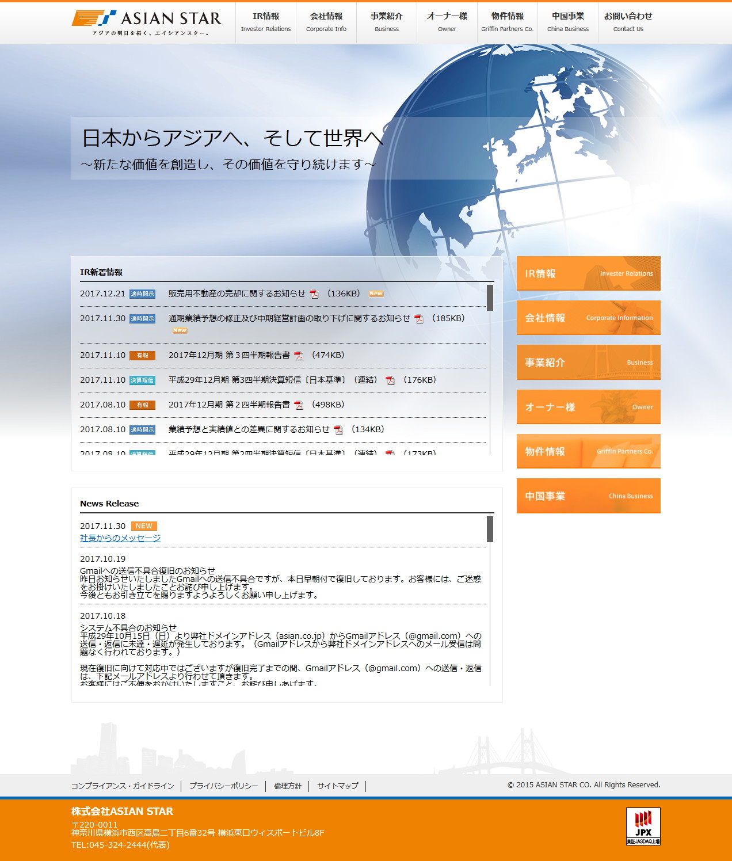Click the PDF icon for 第3四半期決算短信

(x=390, y=380)
